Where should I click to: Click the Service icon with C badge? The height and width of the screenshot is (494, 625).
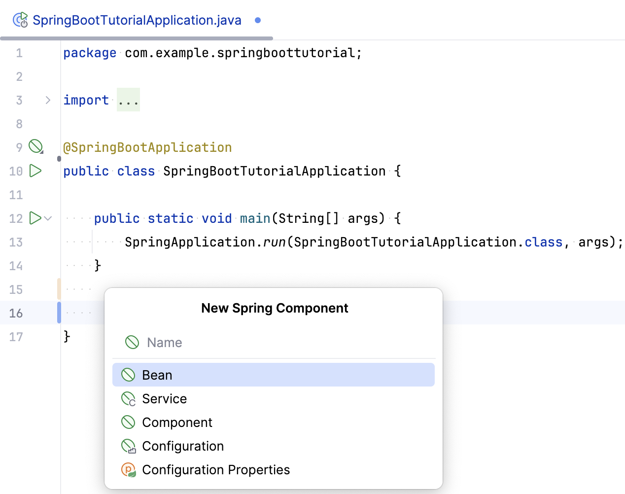click(128, 398)
